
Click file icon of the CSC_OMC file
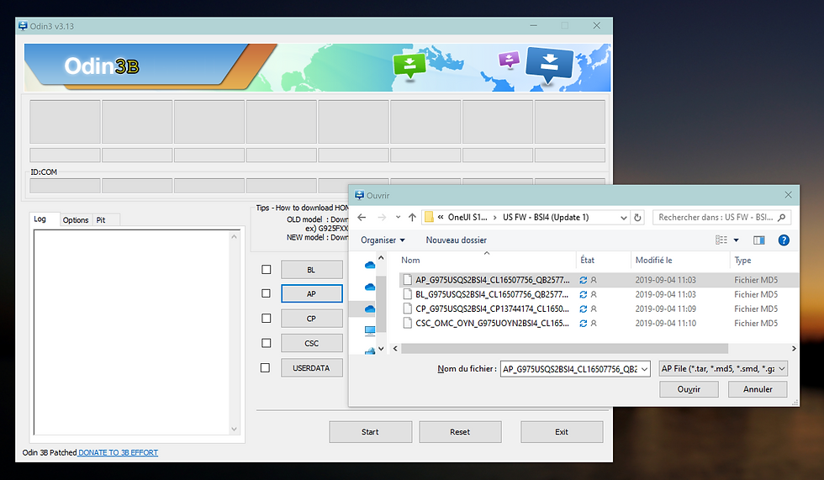[x=407, y=323]
